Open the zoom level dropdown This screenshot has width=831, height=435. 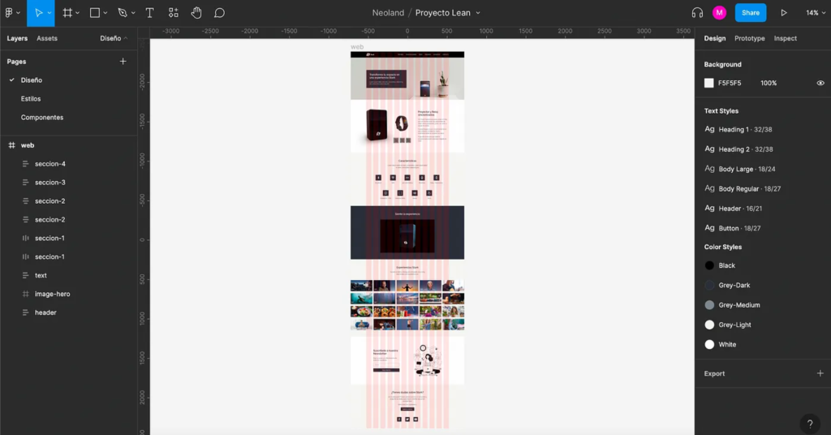tap(814, 13)
